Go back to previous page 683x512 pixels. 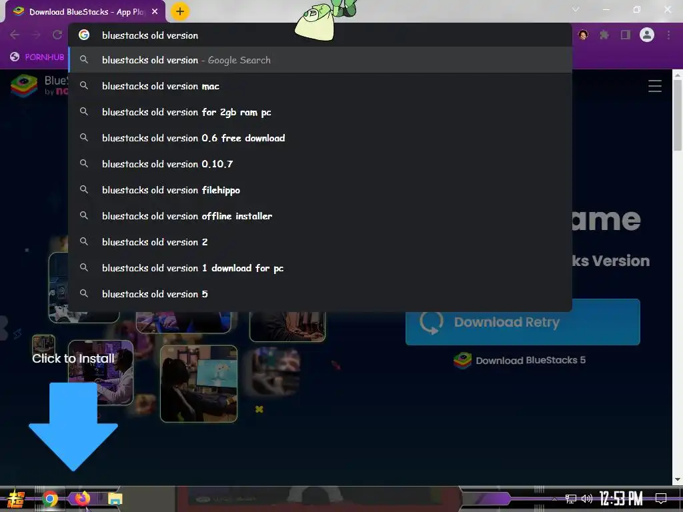click(x=15, y=35)
